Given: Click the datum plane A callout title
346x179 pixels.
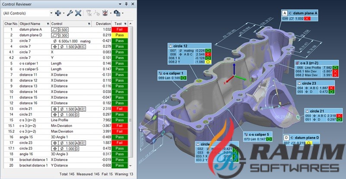Looking at the screenshot, I should (305, 13).
